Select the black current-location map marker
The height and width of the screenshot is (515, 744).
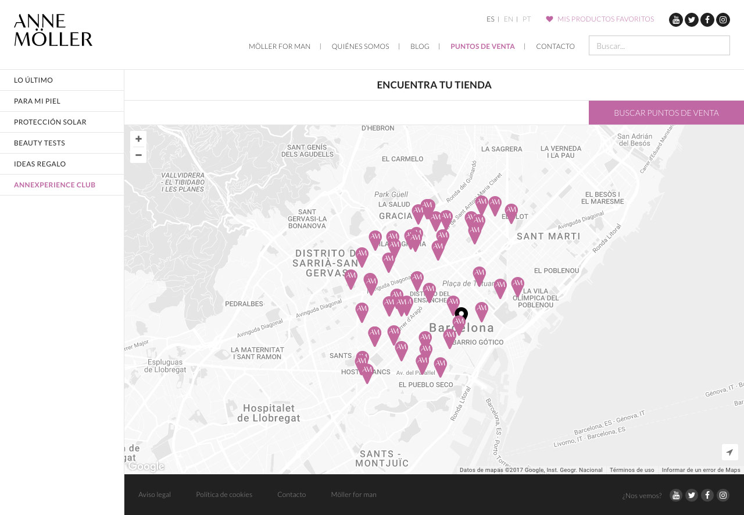click(462, 313)
